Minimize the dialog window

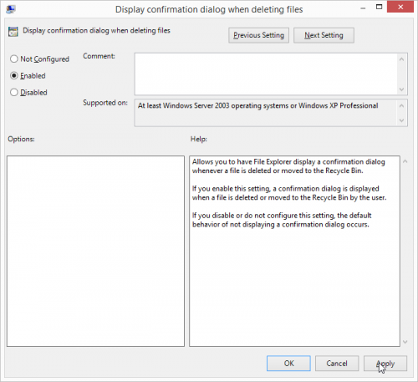tap(363, 8)
